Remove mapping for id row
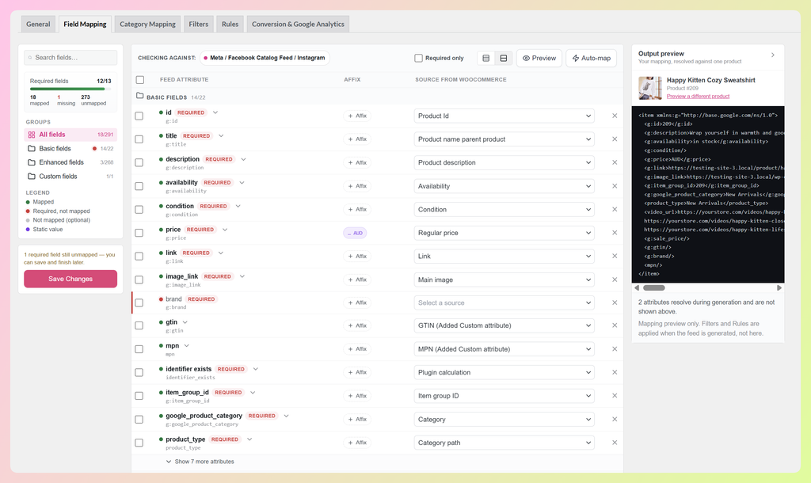811x483 pixels. pos(615,116)
